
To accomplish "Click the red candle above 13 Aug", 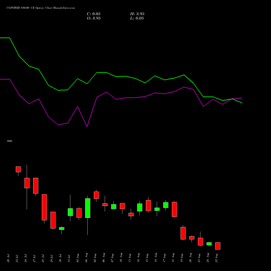I will (x=149, y=205).
